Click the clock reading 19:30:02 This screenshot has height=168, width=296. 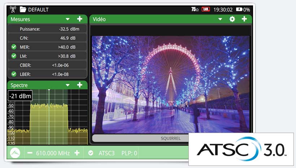pyautogui.click(x=223, y=10)
